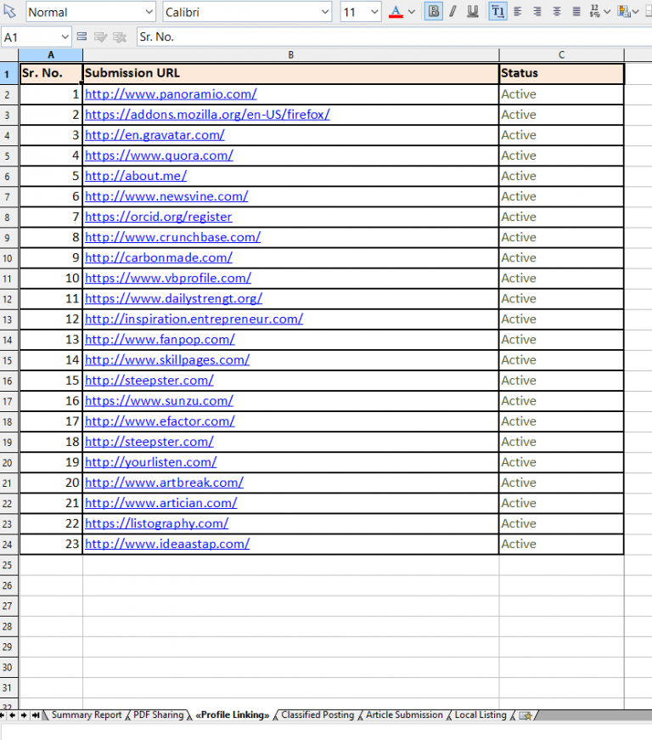Align cell text left
Image resolution: width=652 pixels, height=740 pixels.
[x=518, y=11]
